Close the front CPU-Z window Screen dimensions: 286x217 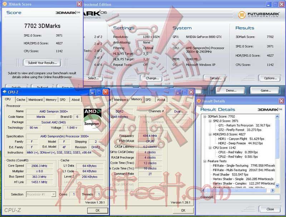tap(105, 92)
